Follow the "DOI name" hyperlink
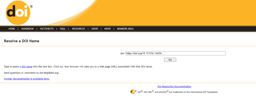Viewport: 256px width, 107px height. click(27, 67)
